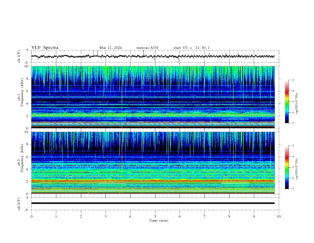
Task: Click the "VLF Spectra" title text
Action: pyautogui.click(x=45, y=48)
